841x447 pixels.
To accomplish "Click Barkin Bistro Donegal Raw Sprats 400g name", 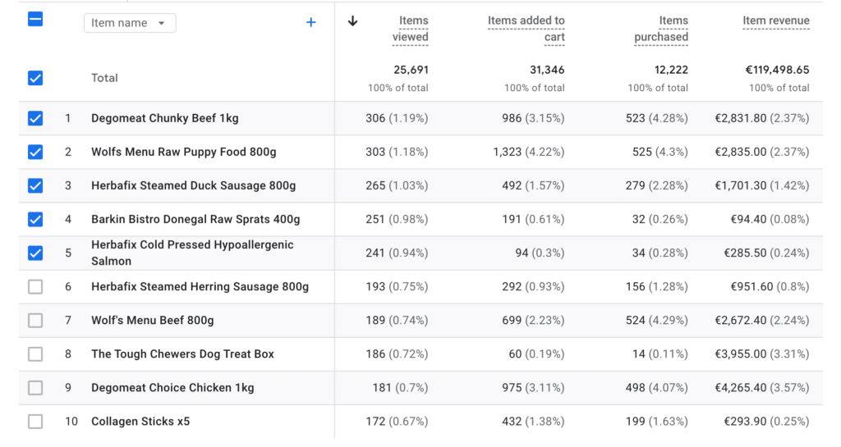I will 195,220.
